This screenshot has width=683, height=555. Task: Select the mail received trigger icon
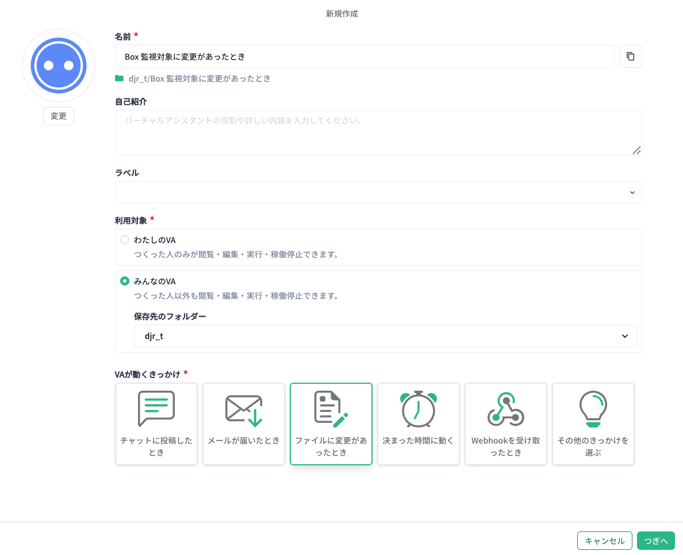click(x=244, y=411)
